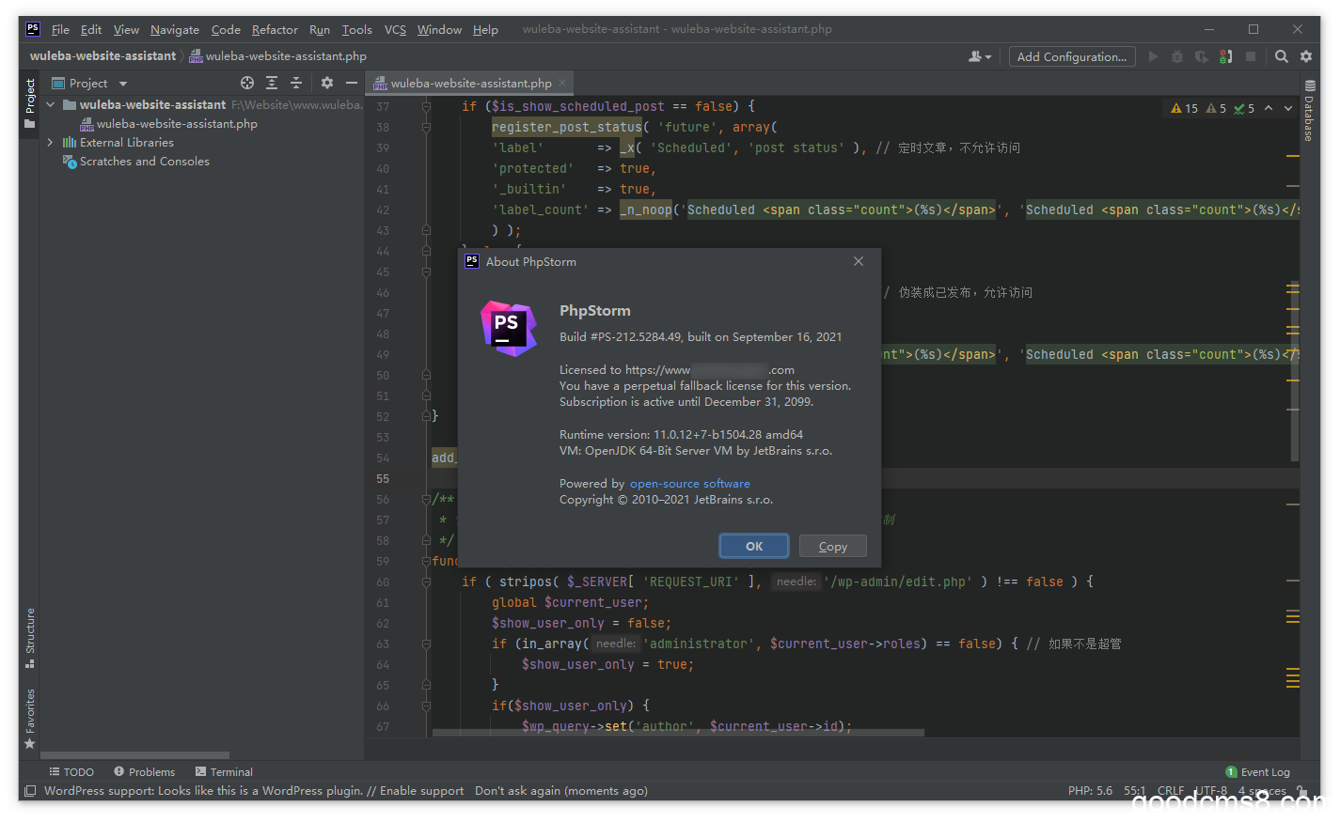
Task: Click Expand All icon in Project panel
Action: click(272, 83)
